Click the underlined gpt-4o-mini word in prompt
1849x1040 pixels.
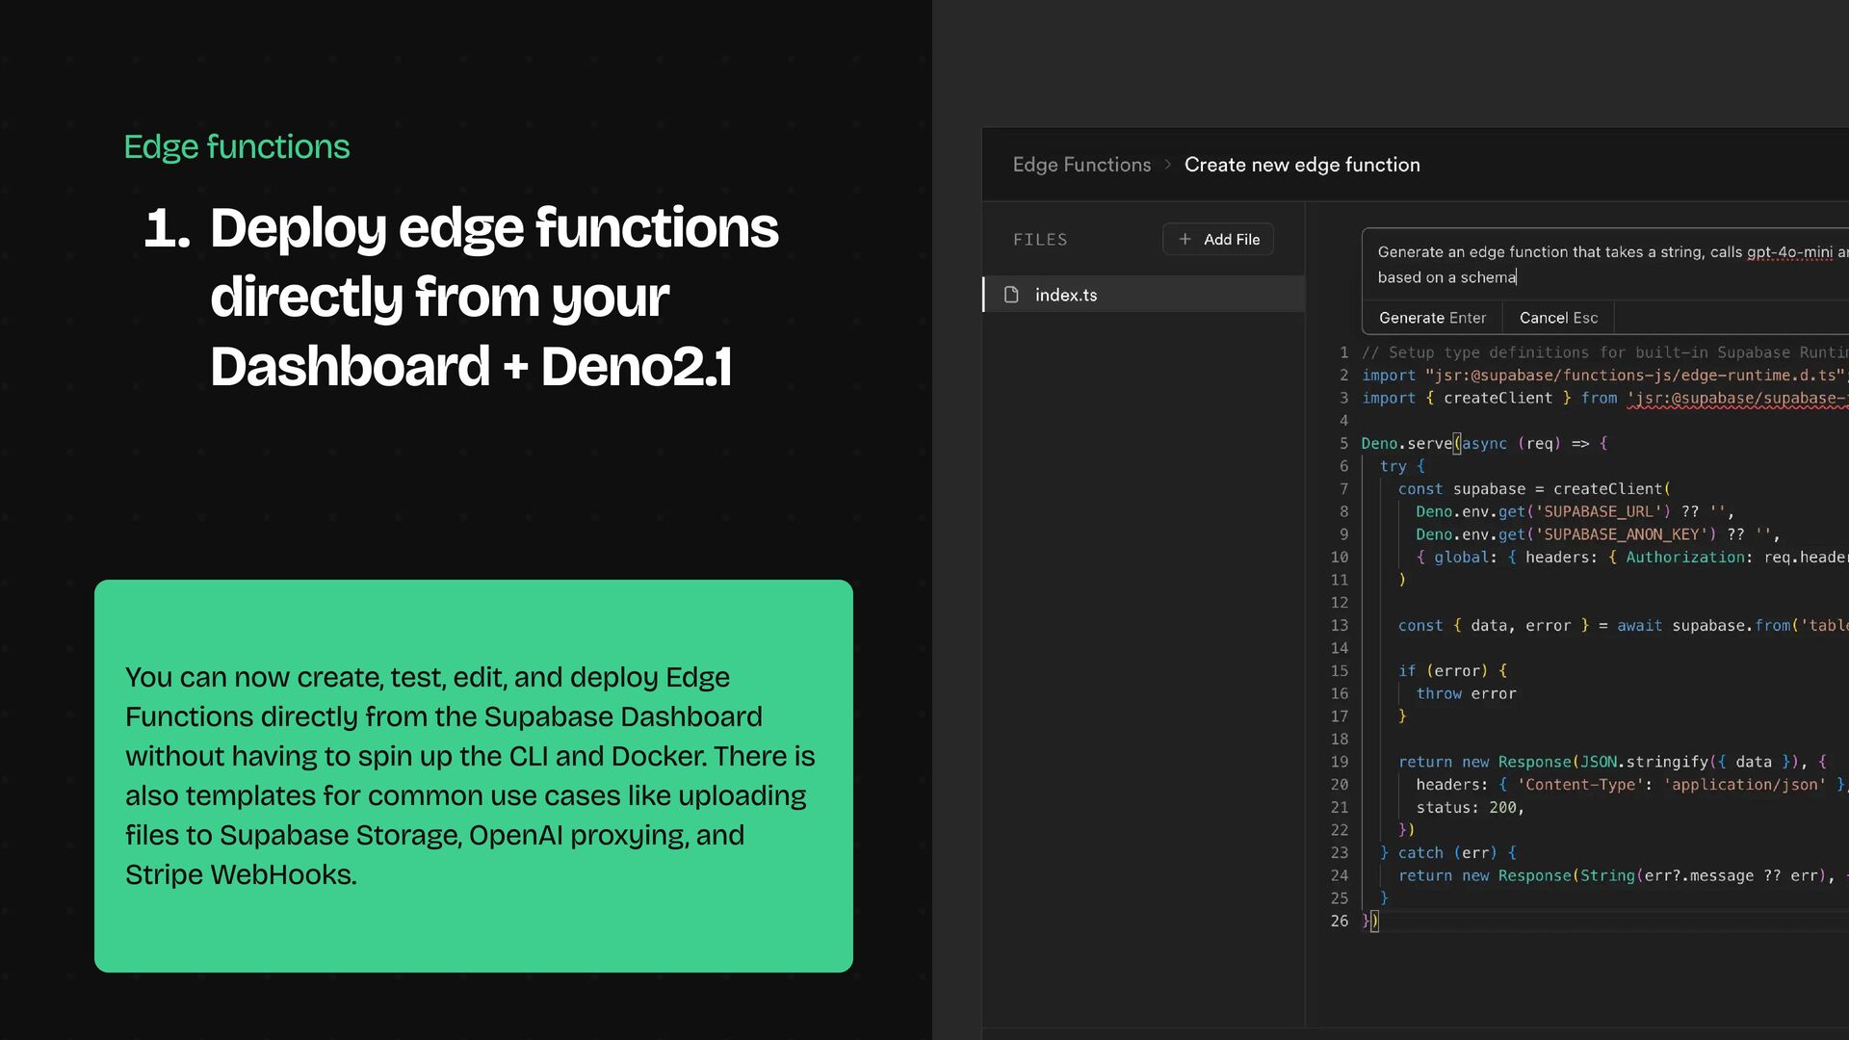coord(1789,252)
